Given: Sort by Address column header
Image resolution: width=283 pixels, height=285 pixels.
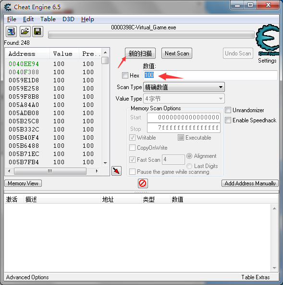Looking at the screenshot, I should pos(27,54).
